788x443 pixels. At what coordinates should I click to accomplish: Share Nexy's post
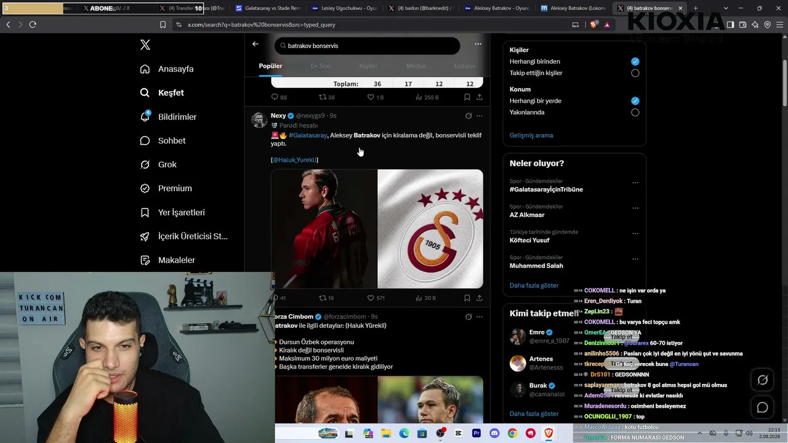coord(480,298)
